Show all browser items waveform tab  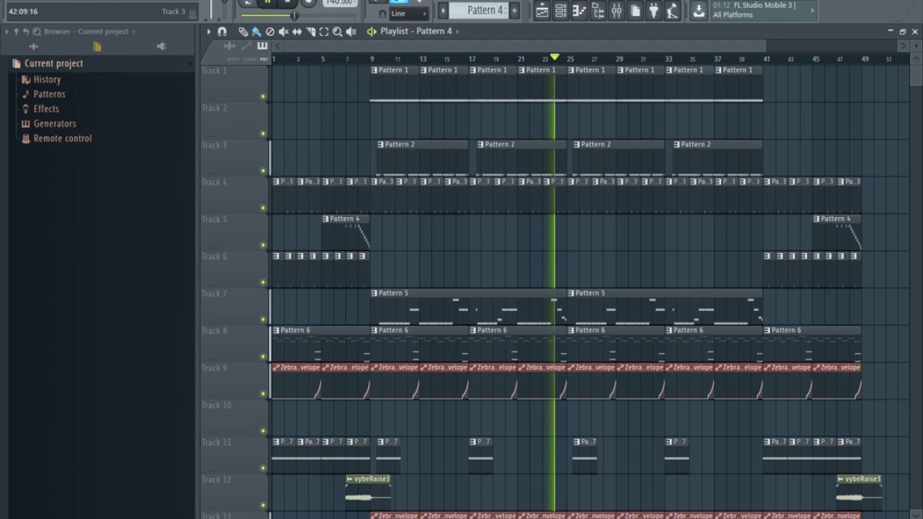(x=33, y=46)
